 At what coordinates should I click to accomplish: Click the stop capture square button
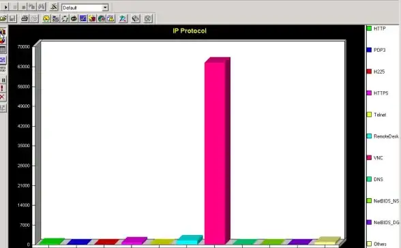23,7
